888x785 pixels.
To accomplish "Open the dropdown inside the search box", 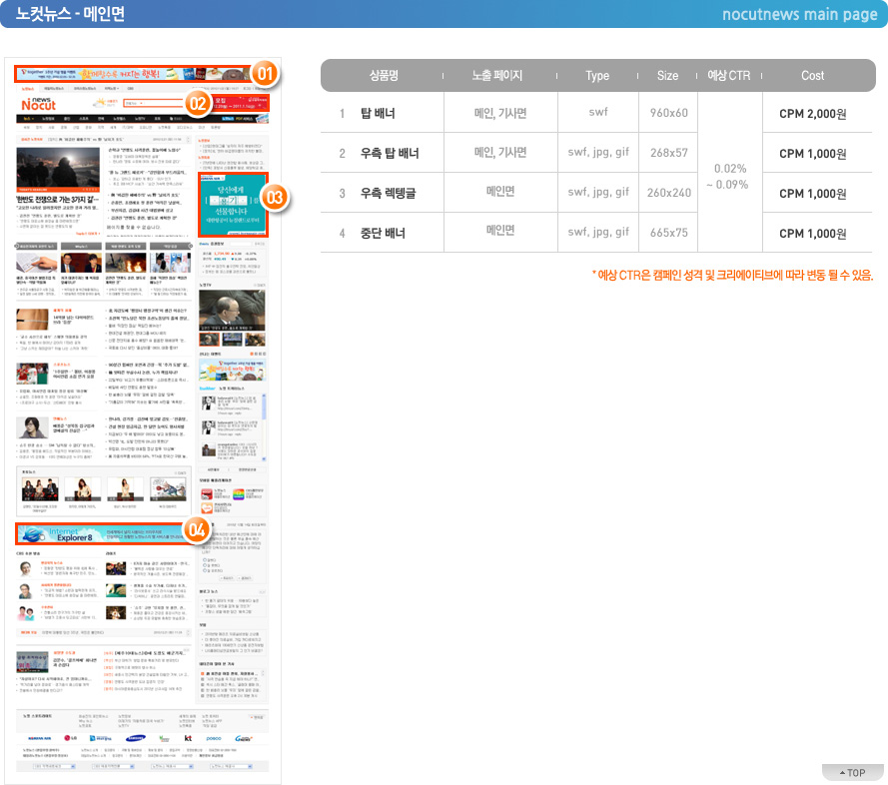I will coord(134,103).
